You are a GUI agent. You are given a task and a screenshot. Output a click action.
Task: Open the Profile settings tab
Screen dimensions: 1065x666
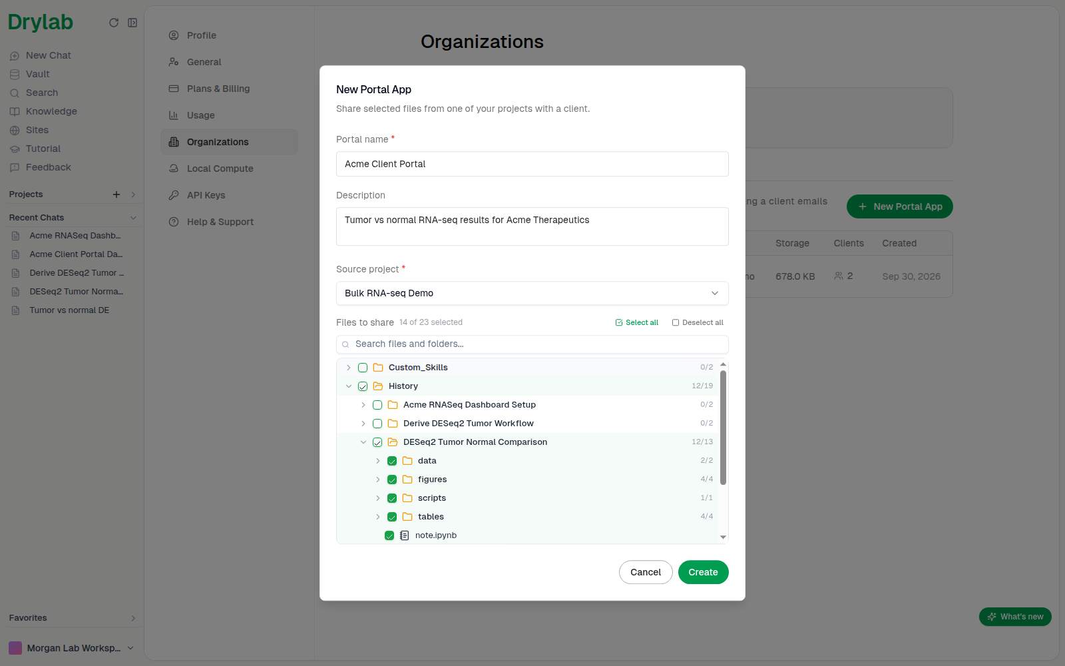click(229, 35)
